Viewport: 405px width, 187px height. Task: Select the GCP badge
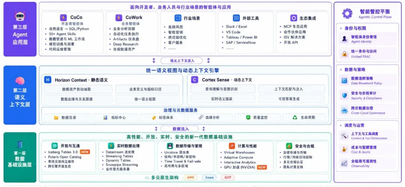(228, 178)
